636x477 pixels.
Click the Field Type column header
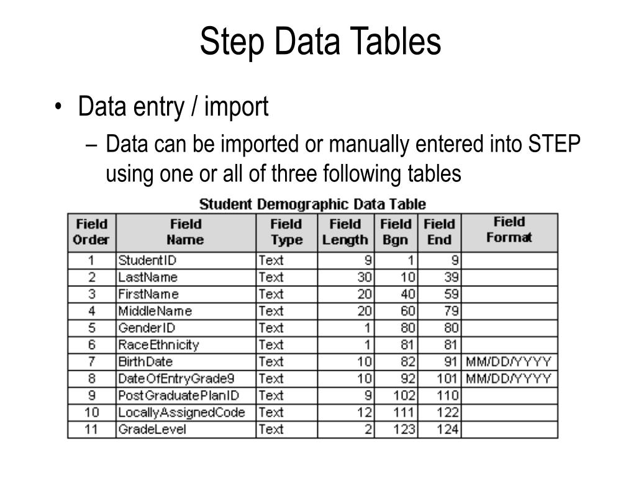pos(286,232)
